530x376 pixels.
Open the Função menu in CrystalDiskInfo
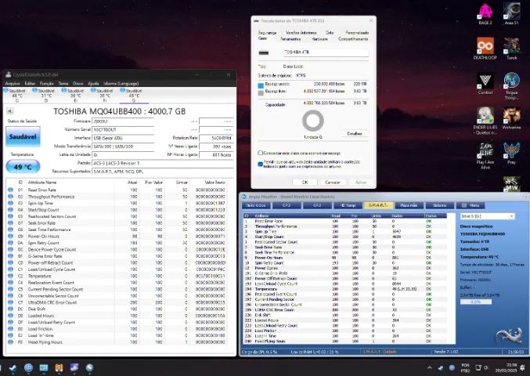pos(47,84)
